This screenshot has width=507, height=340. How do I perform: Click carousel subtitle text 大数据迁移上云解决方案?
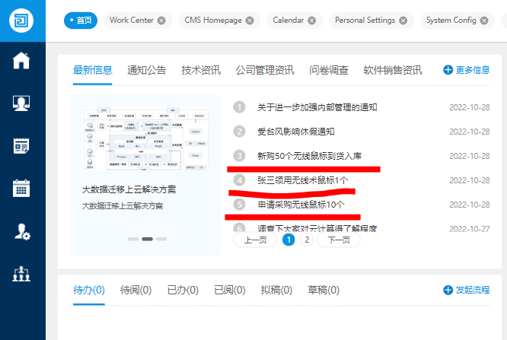coord(123,206)
